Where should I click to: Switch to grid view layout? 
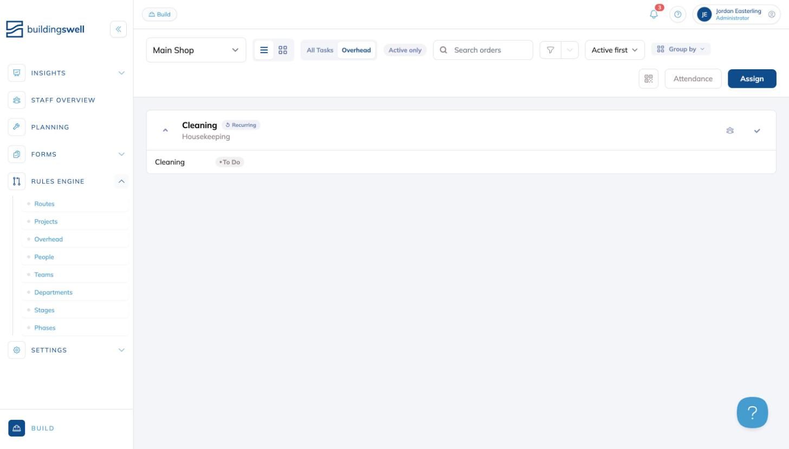(x=283, y=50)
